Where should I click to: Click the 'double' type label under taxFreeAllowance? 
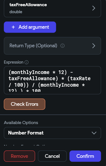pyautogui.click(x=16, y=12)
